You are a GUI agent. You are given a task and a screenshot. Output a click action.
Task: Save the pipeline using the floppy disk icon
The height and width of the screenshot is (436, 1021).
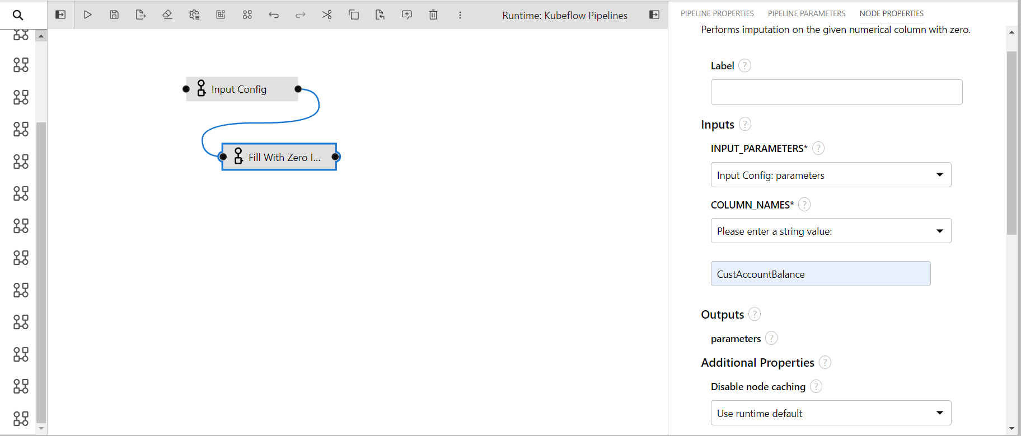(x=114, y=15)
